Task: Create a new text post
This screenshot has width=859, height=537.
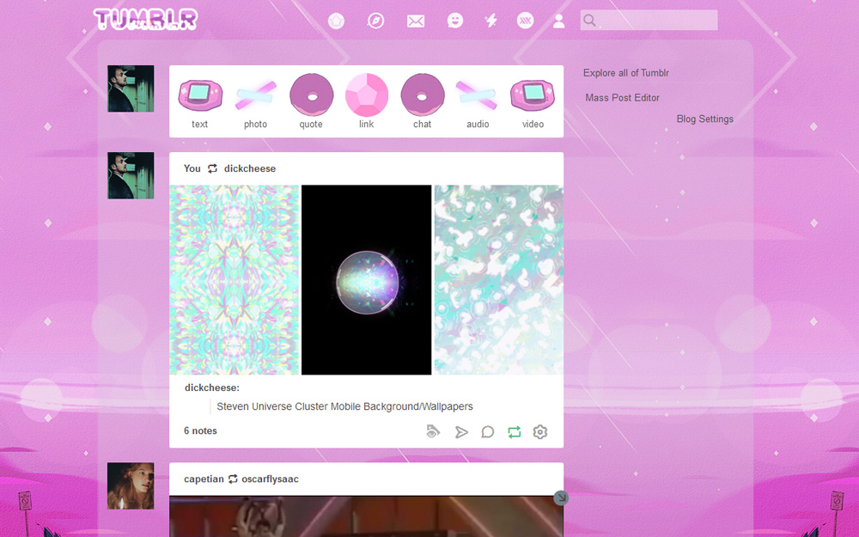Action: 200,101
